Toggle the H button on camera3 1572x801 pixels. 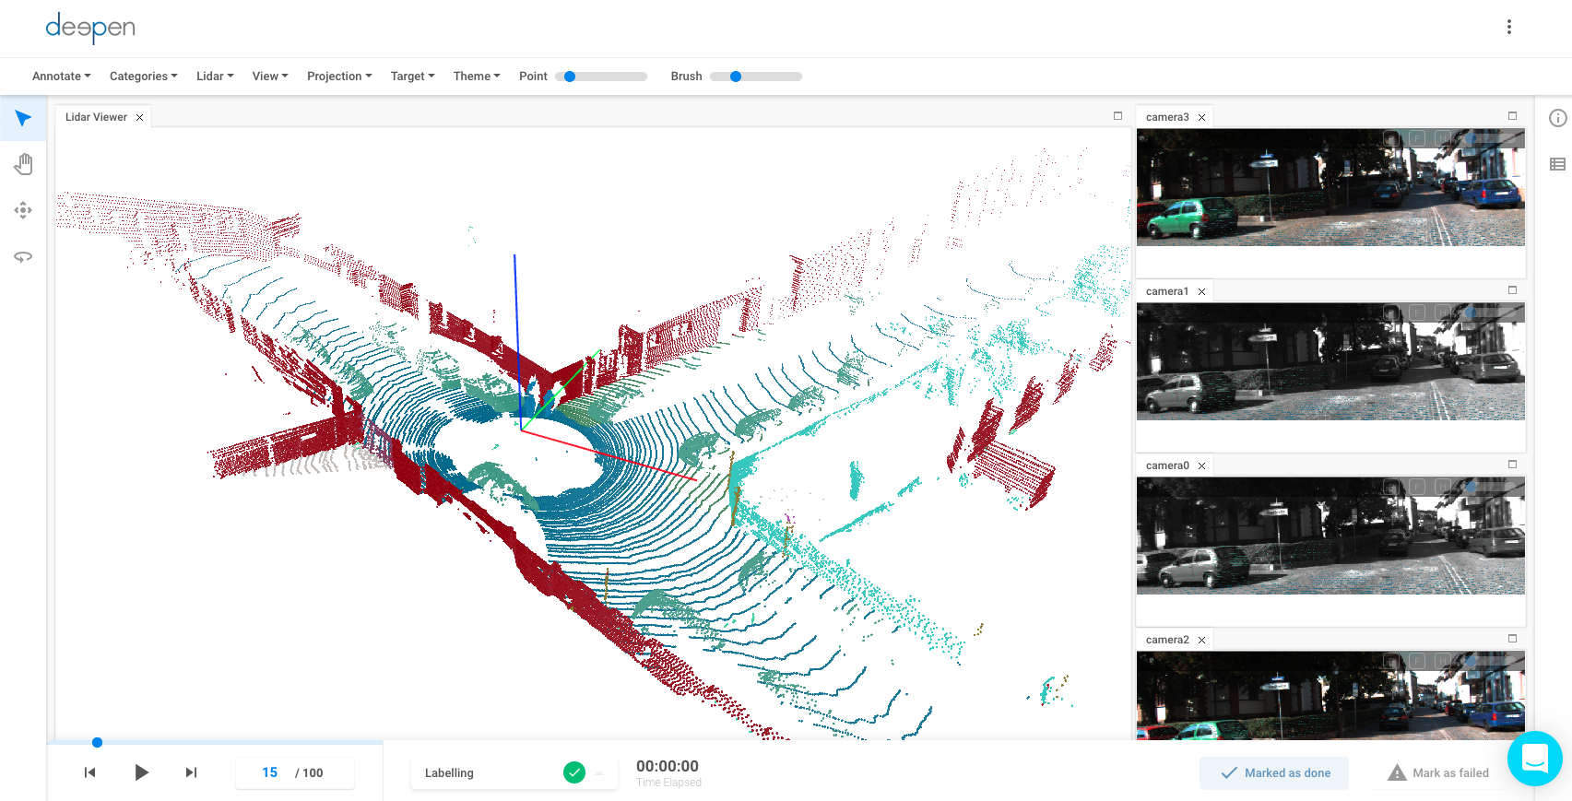(x=1443, y=138)
